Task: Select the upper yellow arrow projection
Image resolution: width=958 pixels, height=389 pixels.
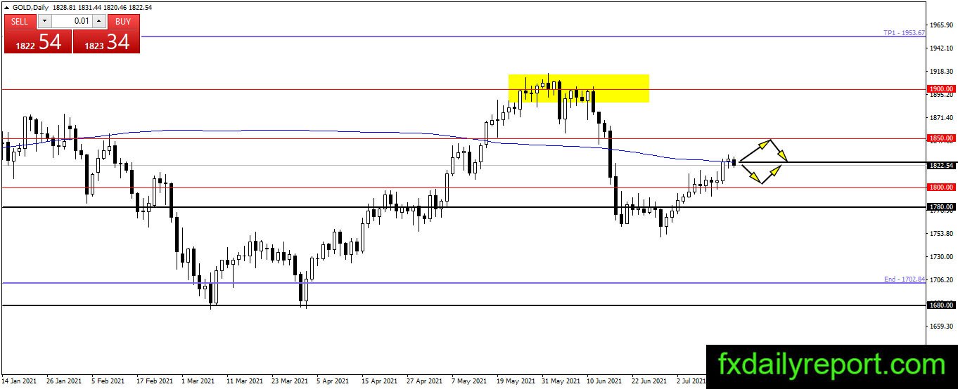Action: 764,150
